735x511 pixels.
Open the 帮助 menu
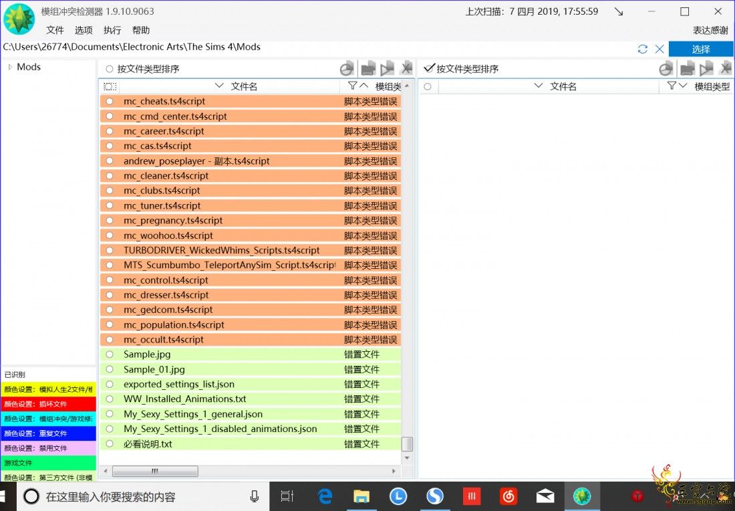[x=140, y=30]
